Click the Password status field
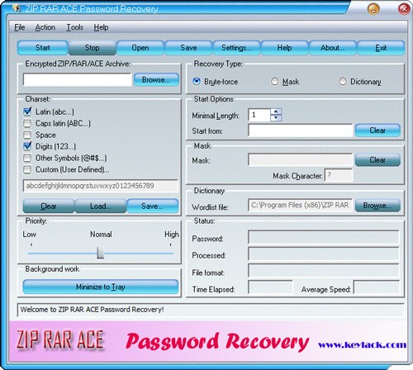Screen dimensions: 413x370 pos(324,237)
